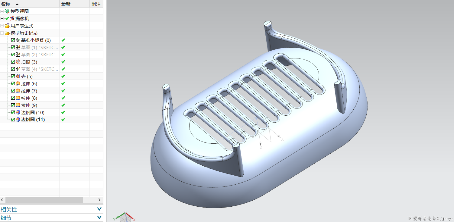This screenshot has width=454, height=222.
Task: Select the 草图 (4) "SKETC..." row
Action: coord(51,69)
